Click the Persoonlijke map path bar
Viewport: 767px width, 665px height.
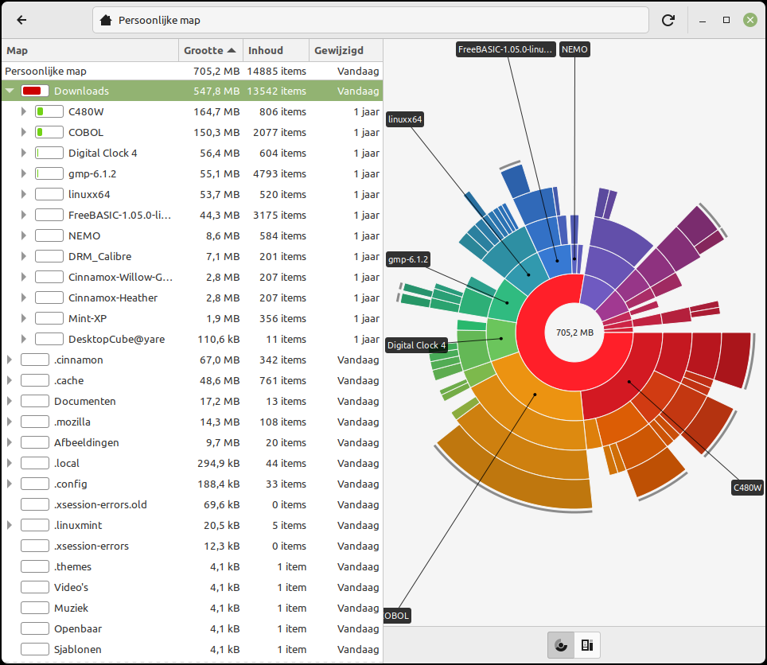click(x=370, y=20)
